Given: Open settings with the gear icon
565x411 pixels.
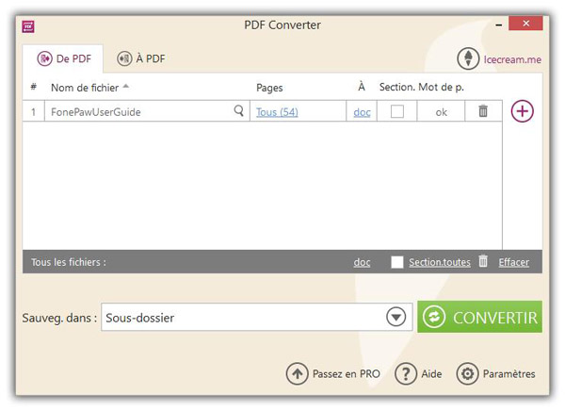Looking at the screenshot, I should (467, 374).
